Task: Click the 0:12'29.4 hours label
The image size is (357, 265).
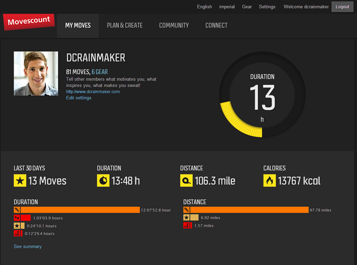Action: click(40, 234)
